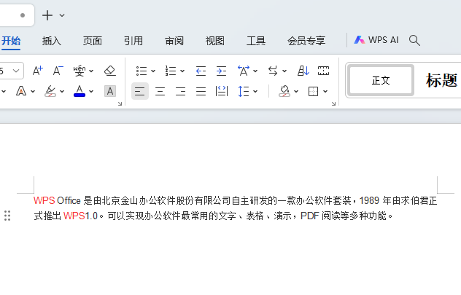
Task: Apply the text highlight color pen
Action: click(x=50, y=91)
